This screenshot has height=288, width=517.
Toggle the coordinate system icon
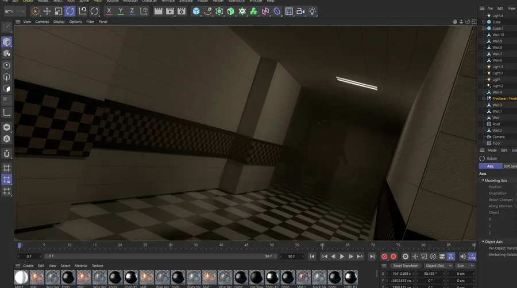(144, 11)
